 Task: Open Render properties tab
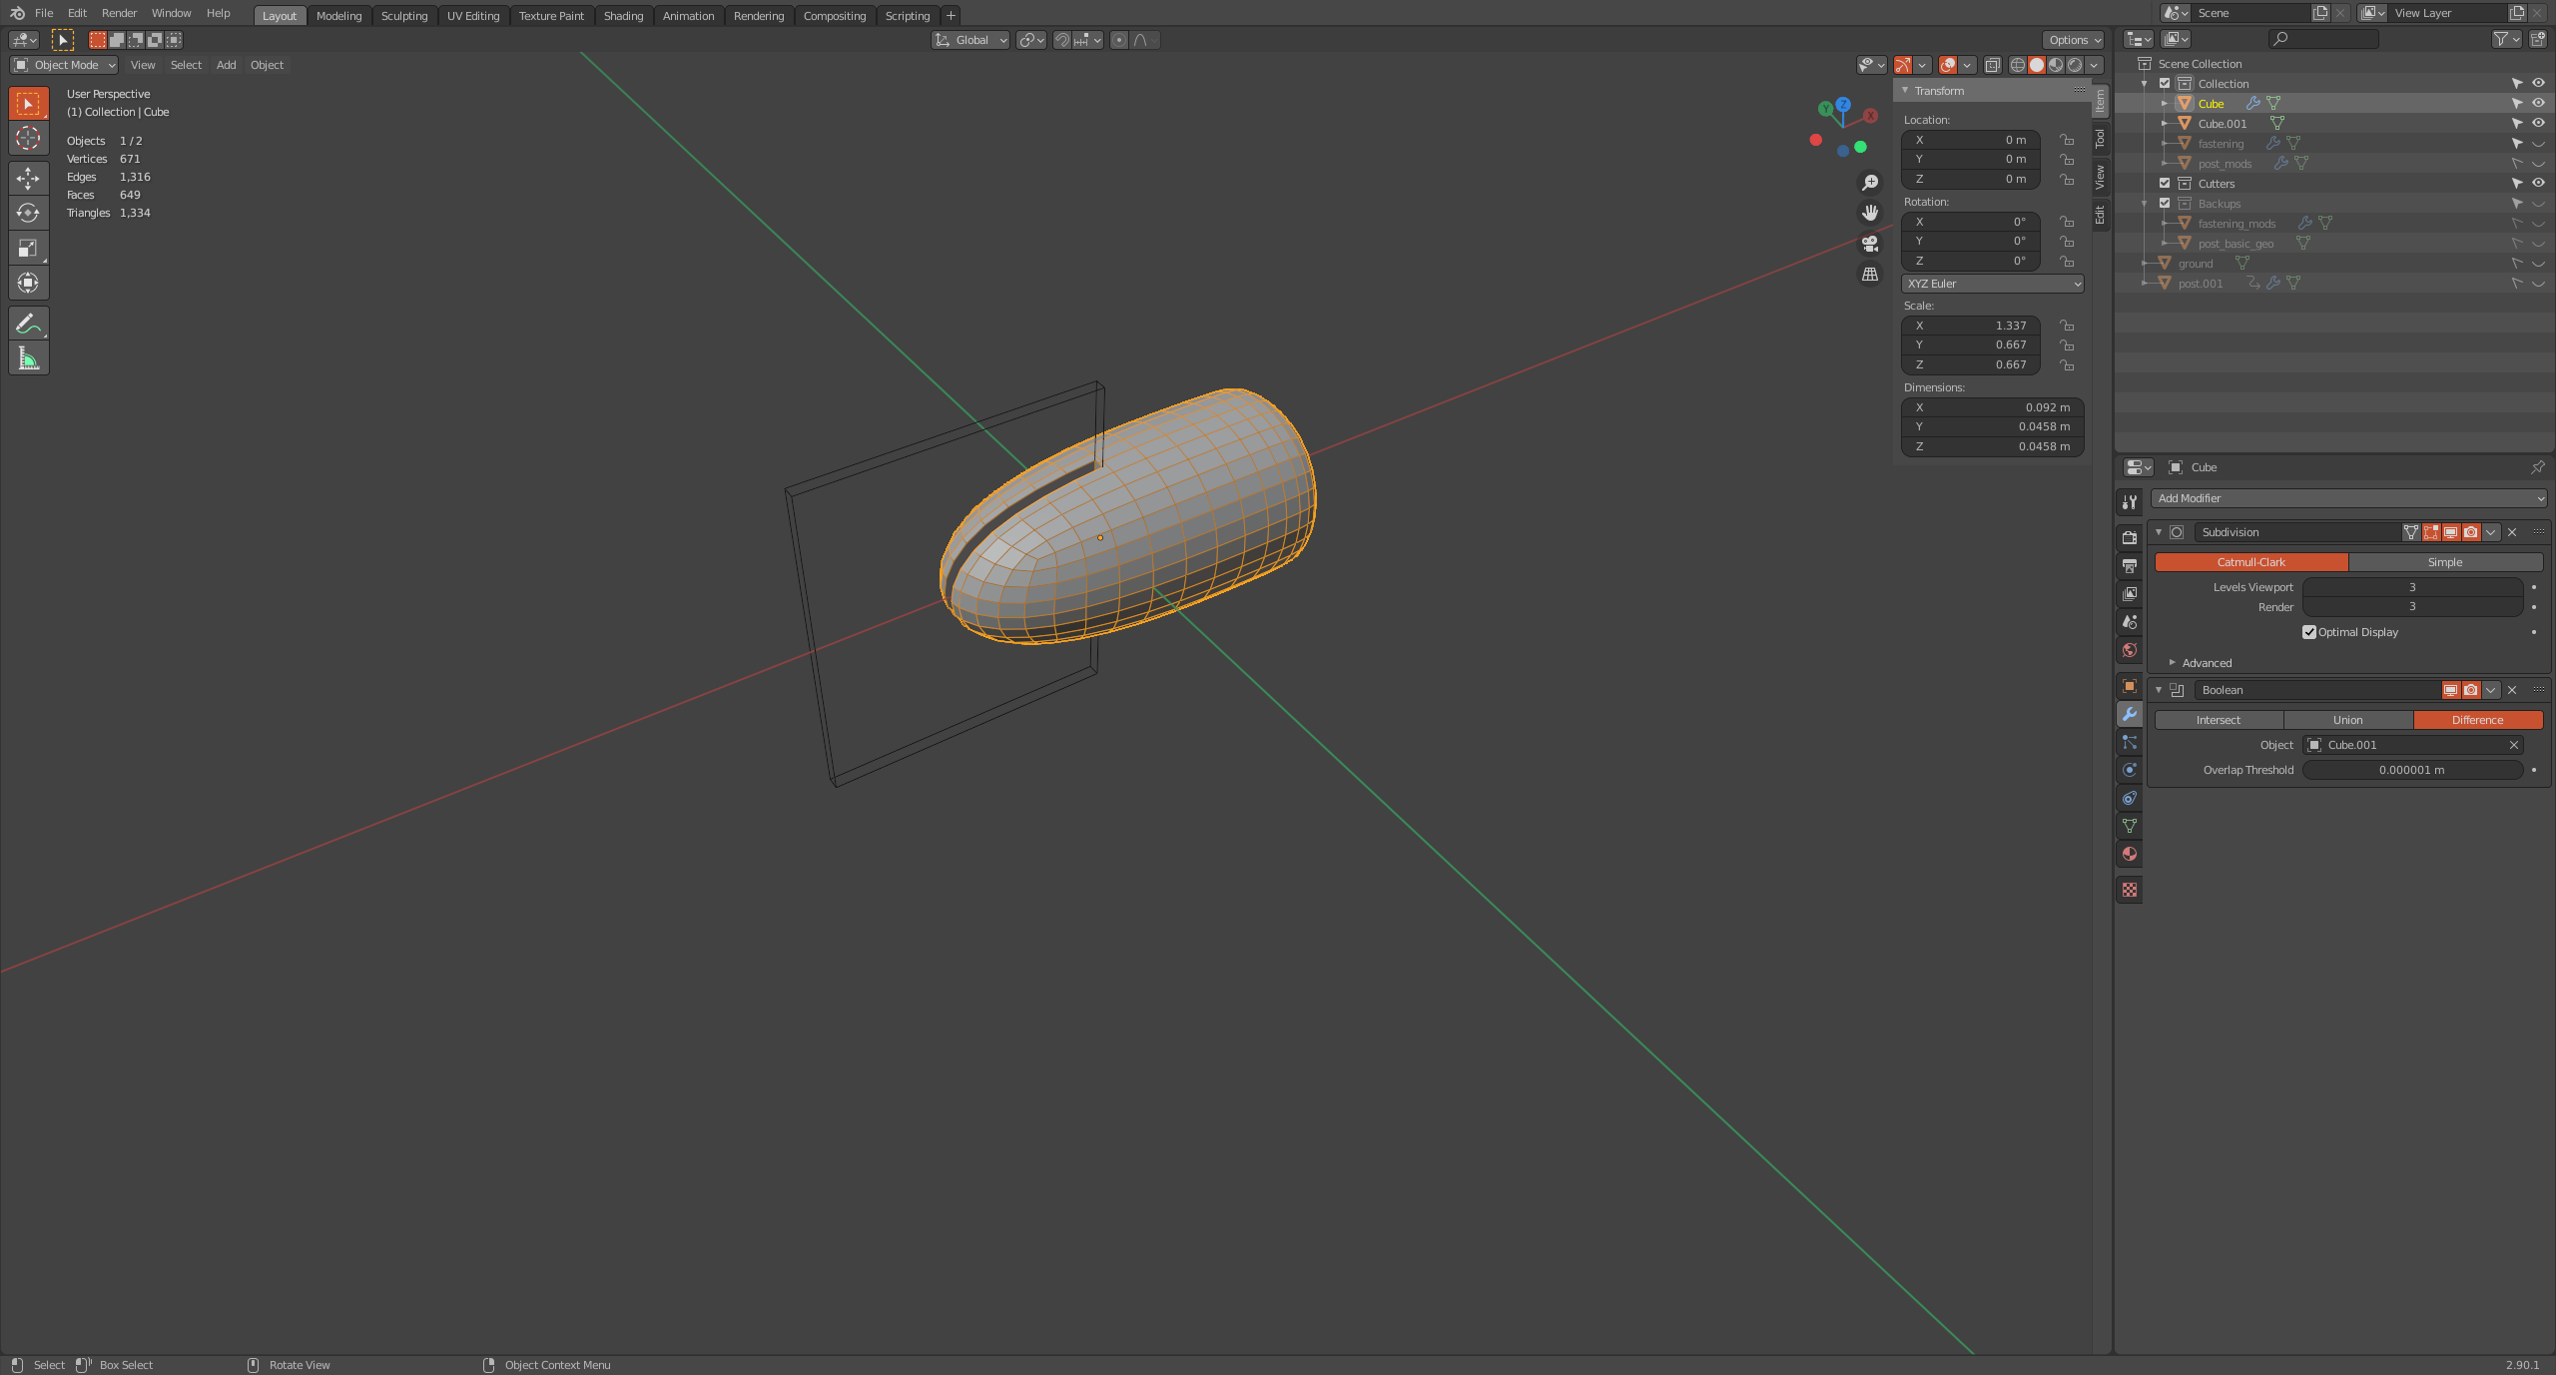click(x=2130, y=537)
